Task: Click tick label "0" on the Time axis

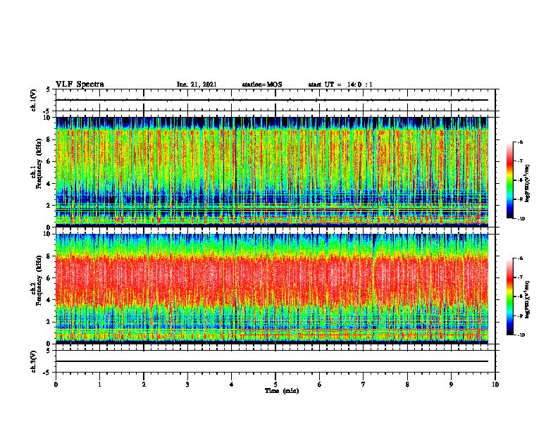Action: pos(56,385)
